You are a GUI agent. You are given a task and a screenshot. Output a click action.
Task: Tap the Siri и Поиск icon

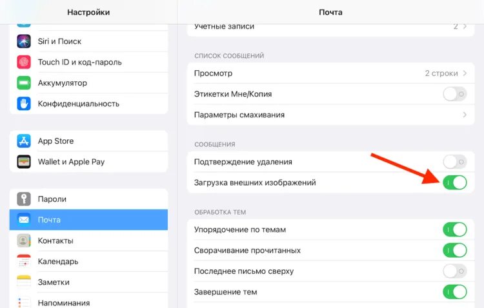(x=25, y=41)
